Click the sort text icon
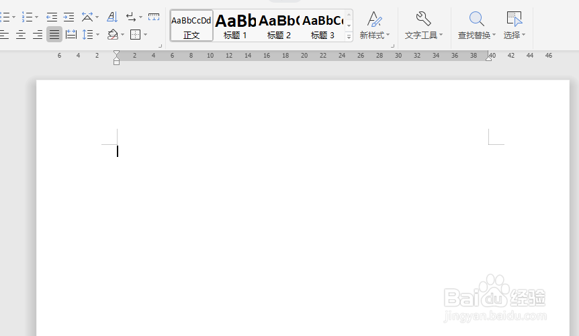Viewport: 579px width, 336px height. pyautogui.click(x=112, y=17)
